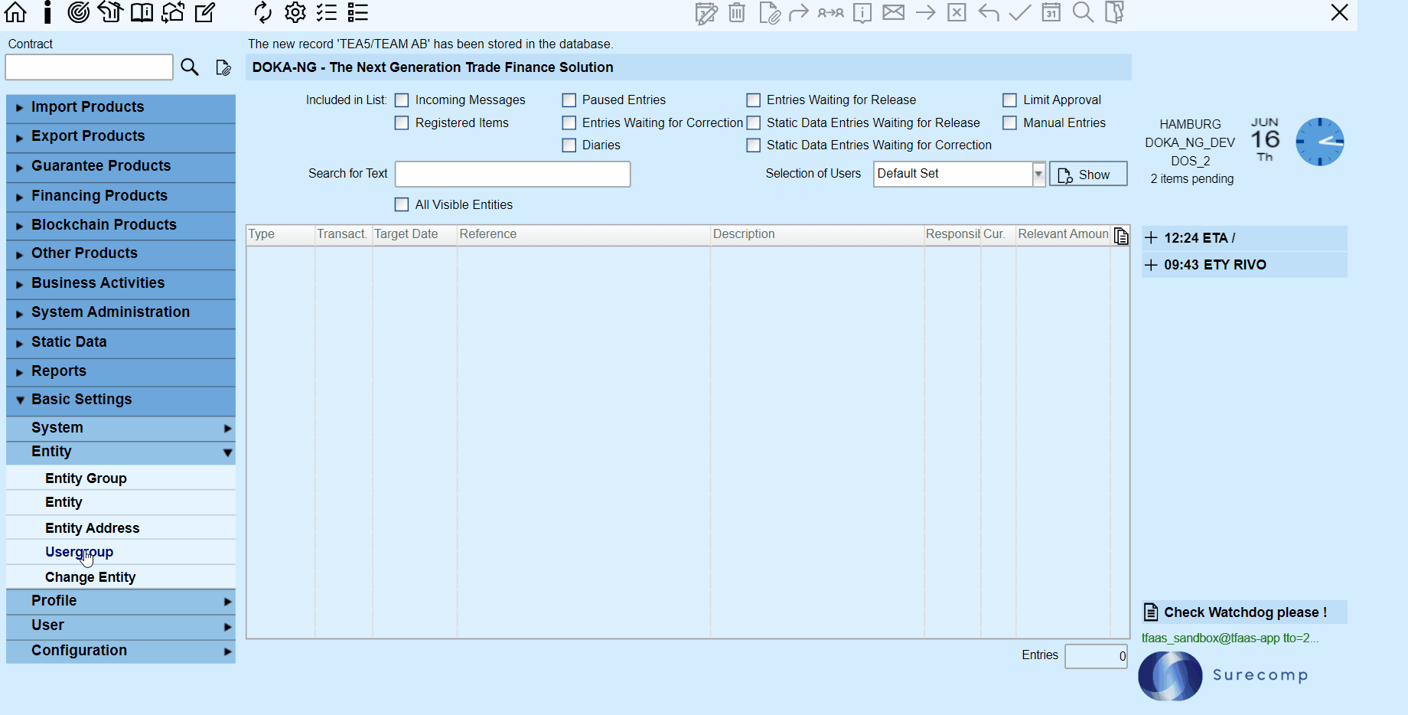
Task: Click the curved forward arrow icon
Action: point(799,12)
